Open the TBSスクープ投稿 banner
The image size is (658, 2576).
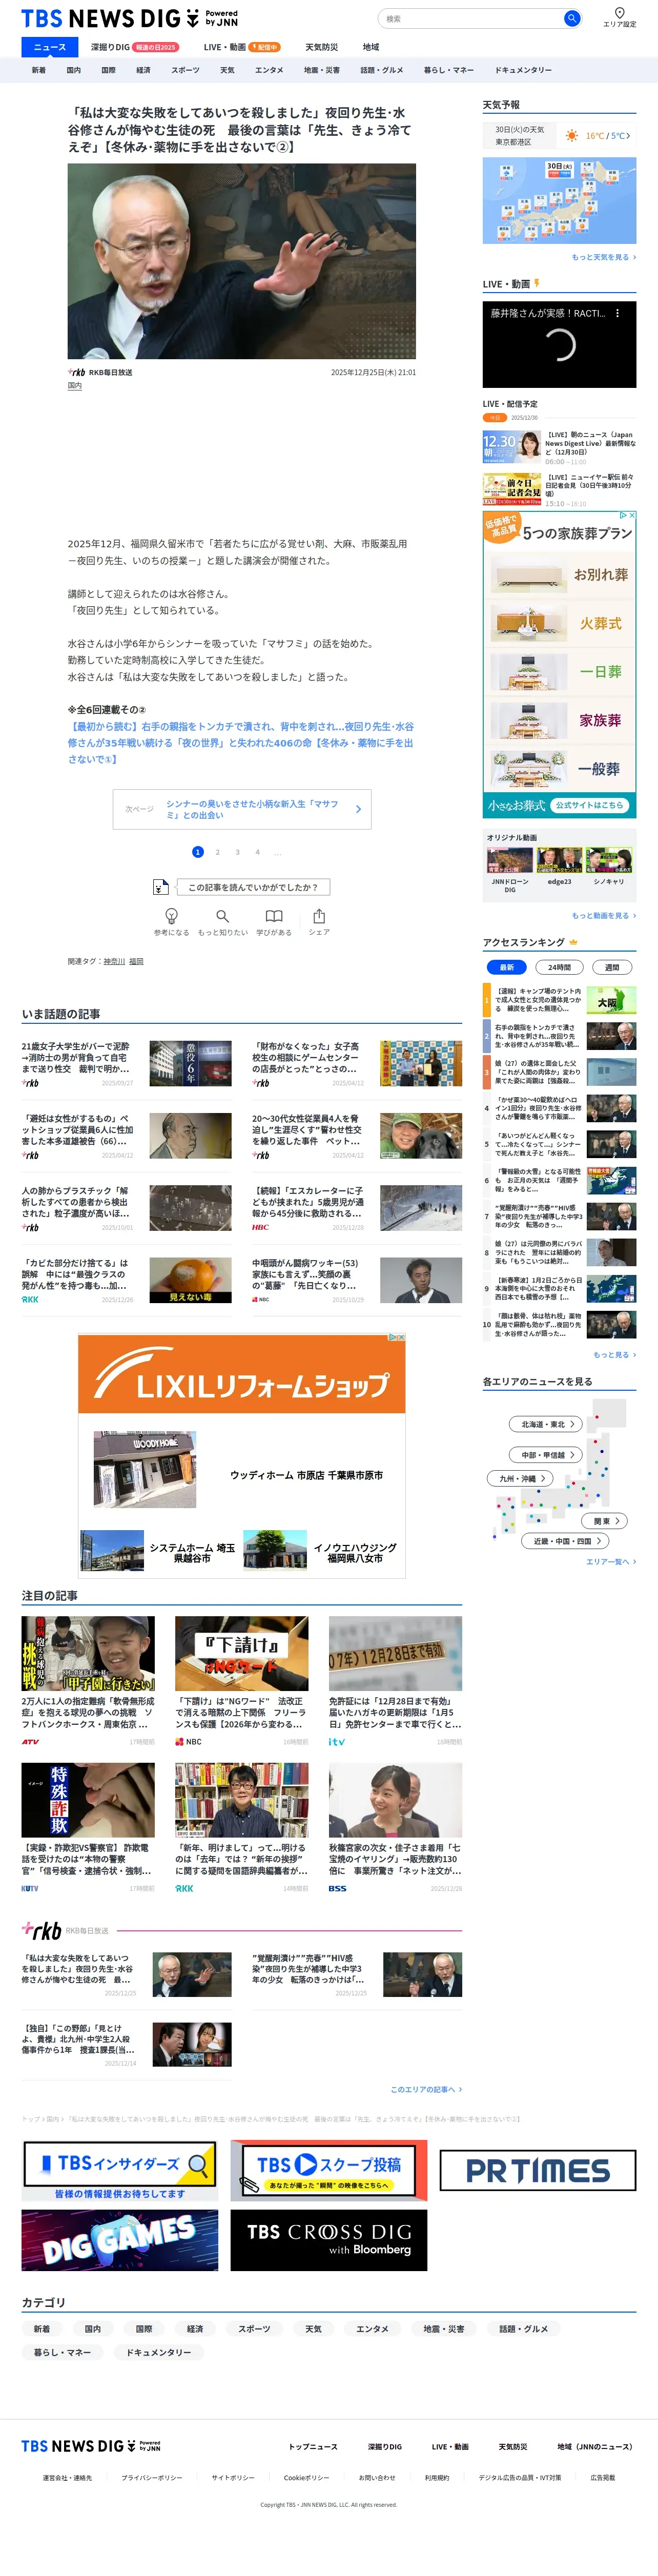328,2170
